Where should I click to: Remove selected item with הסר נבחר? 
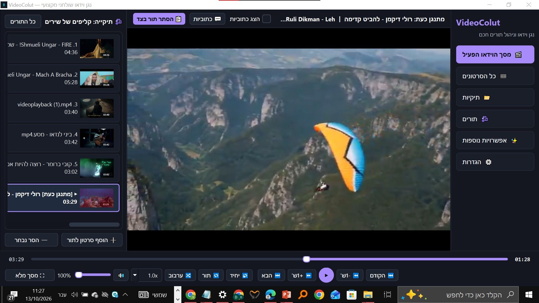(x=31, y=240)
